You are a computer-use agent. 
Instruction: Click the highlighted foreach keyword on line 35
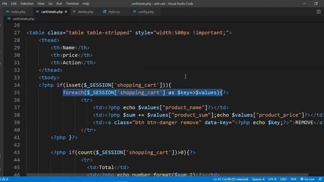pos(73,93)
